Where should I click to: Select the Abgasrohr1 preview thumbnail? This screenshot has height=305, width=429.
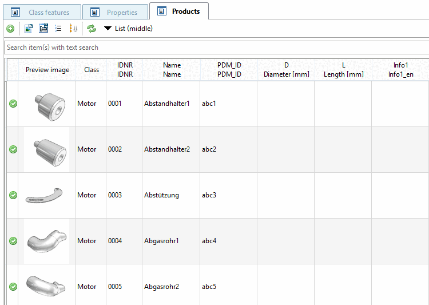(x=47, y=241)
